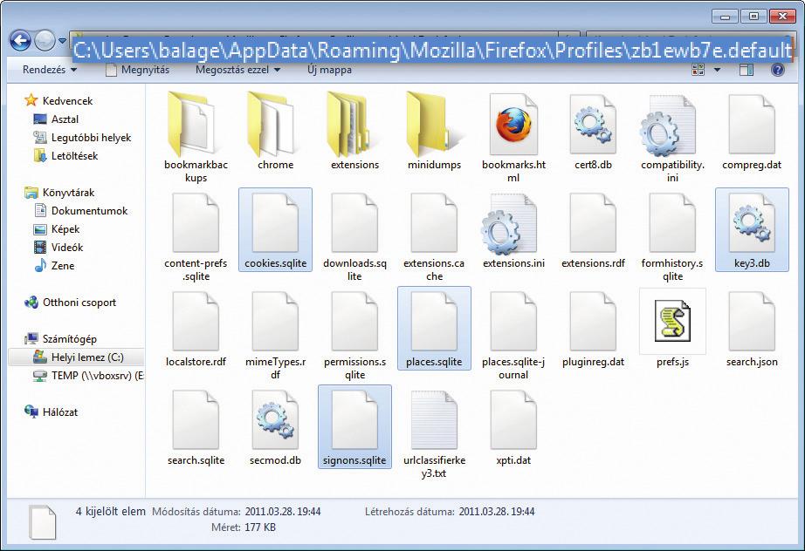Open Képek library
Viewport: 805px width, 551px height.
pos(57,229)
